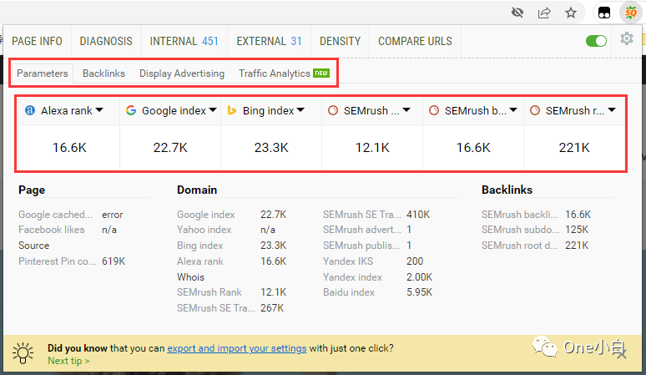Select the Parameters sub-tab
The height and width of the screenshot is (375, 646).
(43, 73)
